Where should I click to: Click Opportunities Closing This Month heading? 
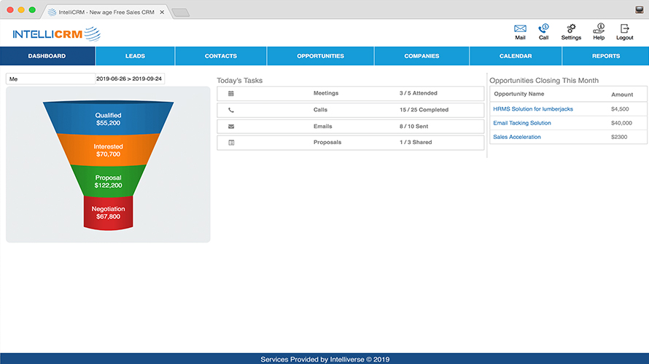point(544,81)
